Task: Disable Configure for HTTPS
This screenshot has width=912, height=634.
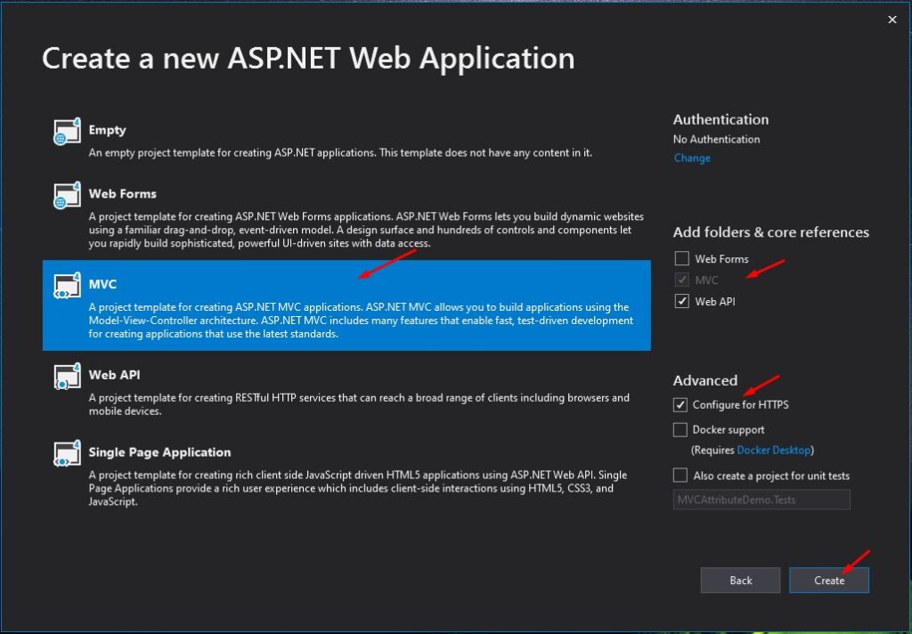Action: pos(681,404)
